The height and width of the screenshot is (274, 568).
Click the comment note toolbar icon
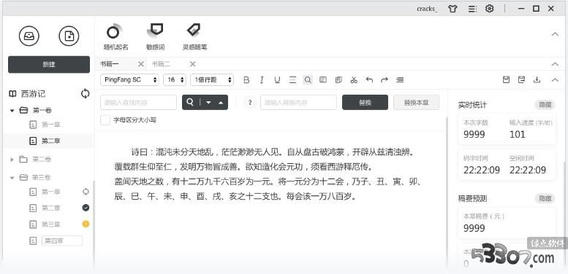pos(323,79)
